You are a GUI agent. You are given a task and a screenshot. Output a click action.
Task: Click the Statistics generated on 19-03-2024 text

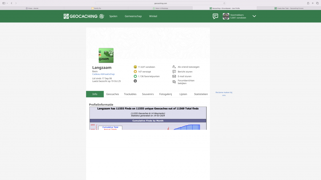[x=148, y=116]
